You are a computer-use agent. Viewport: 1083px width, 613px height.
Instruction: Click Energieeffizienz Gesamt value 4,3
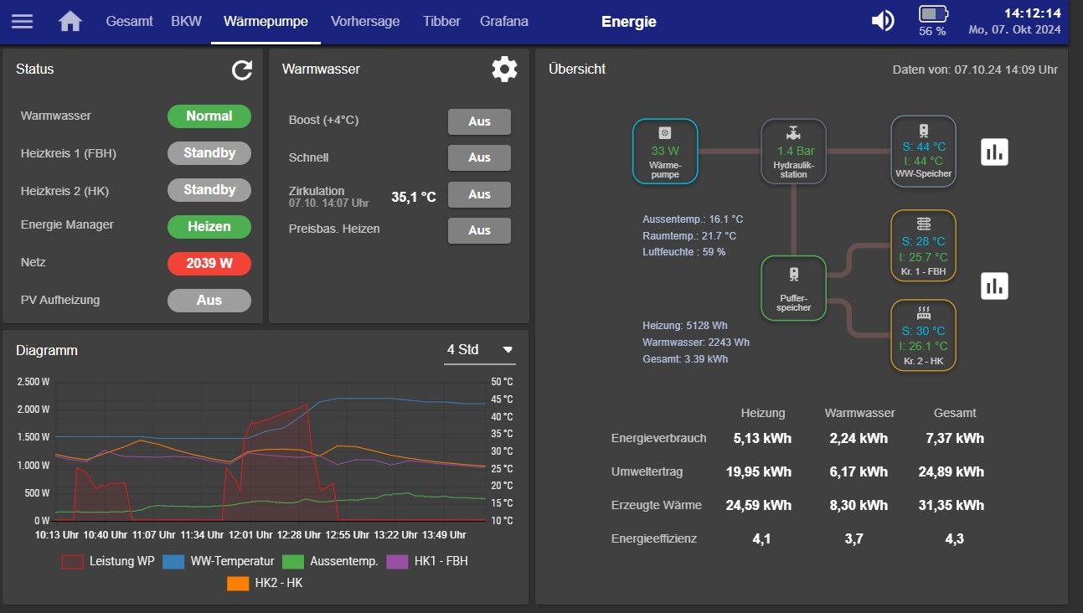pos(954,538)
